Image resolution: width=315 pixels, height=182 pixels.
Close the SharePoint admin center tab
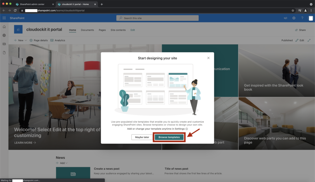(53, 4)
